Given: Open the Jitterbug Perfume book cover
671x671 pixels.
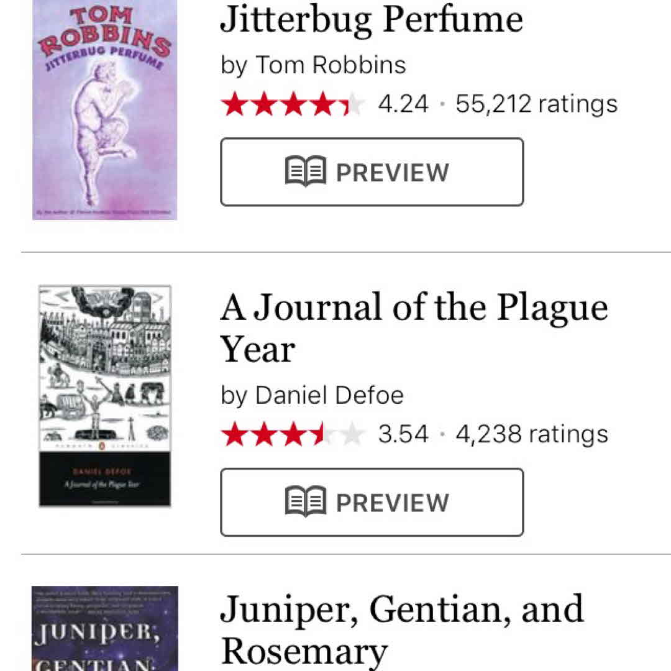Looking at the screenshot, I should tap(104, 109).
